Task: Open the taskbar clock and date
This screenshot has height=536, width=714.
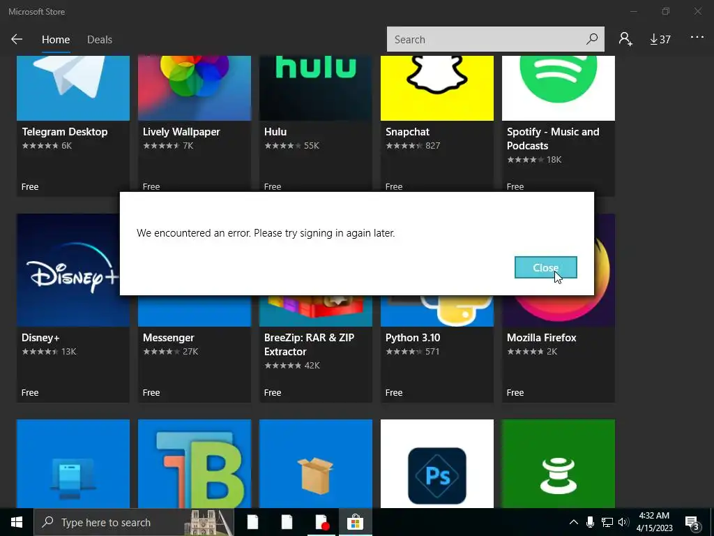Action: [x=654, y=522]
